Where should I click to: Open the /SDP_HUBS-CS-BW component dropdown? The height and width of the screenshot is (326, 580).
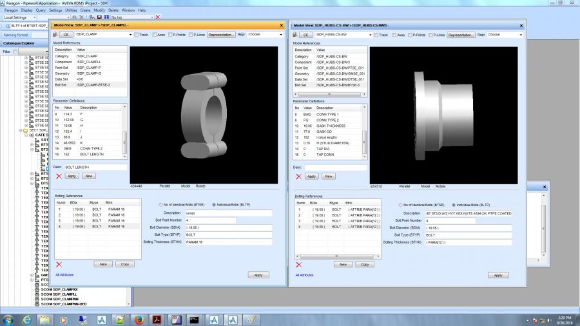point(371,35)
